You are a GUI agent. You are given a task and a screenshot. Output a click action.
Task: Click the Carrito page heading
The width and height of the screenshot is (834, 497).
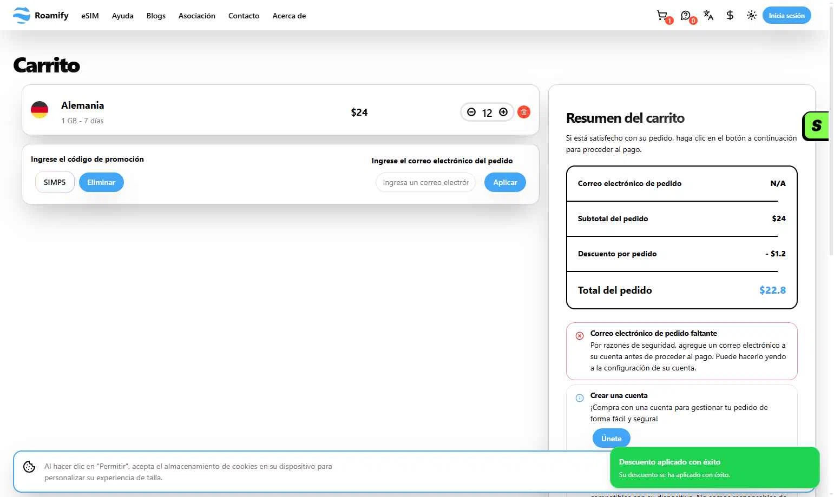[47, 65]
